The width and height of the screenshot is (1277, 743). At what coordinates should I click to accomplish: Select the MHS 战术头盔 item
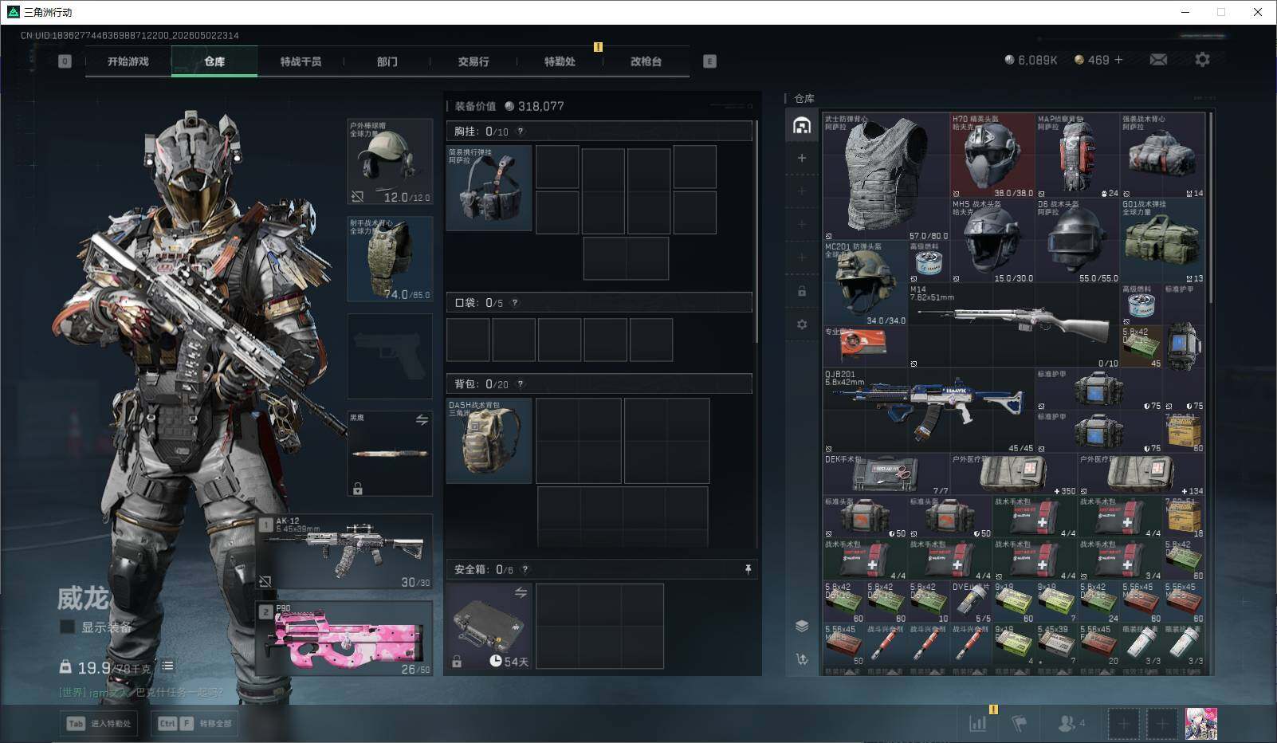(x=992, y=241)
